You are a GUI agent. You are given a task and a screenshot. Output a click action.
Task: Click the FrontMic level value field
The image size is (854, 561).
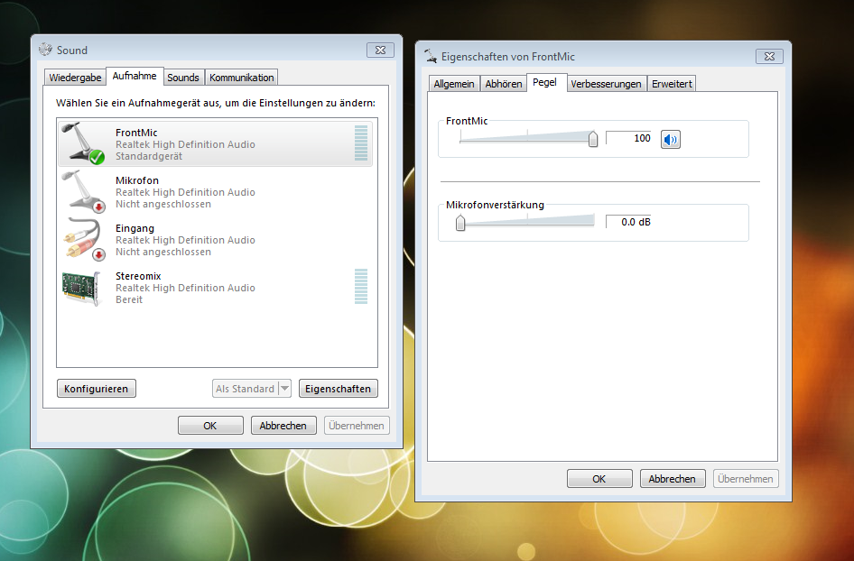point(629,138)
